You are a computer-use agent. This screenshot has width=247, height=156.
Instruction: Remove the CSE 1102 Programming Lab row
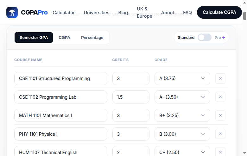click(x=220, y=97)
